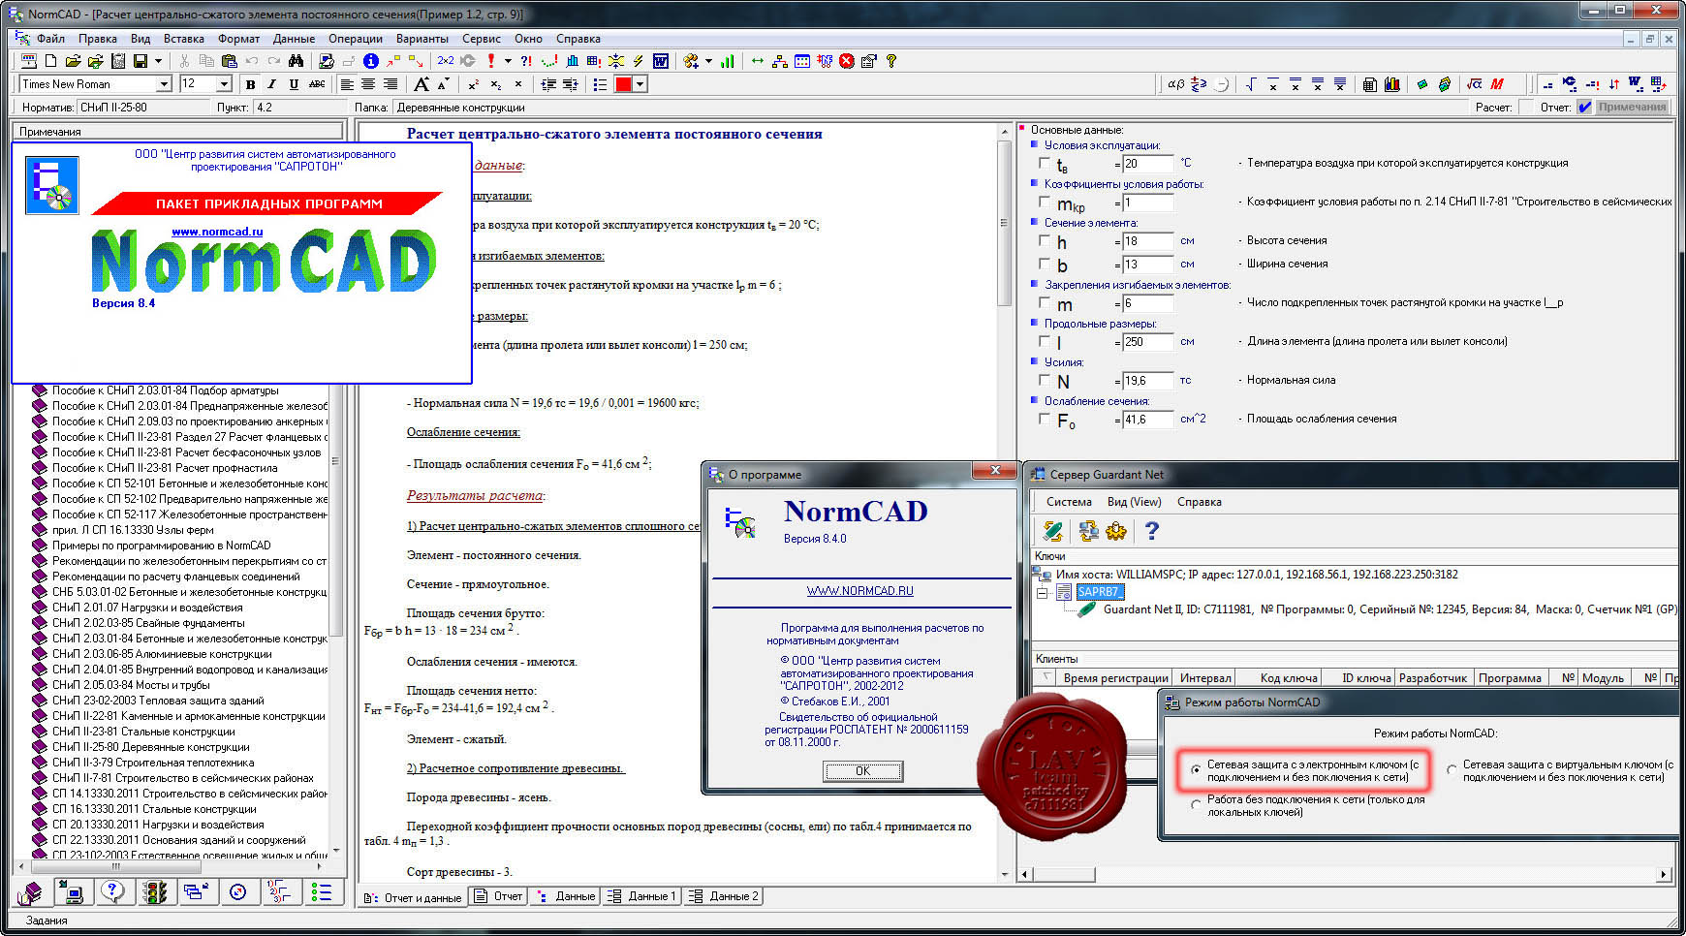Screen dimensions: 1686x936
Task: Toggle Italic formatting button
Action: coord(272,84)
